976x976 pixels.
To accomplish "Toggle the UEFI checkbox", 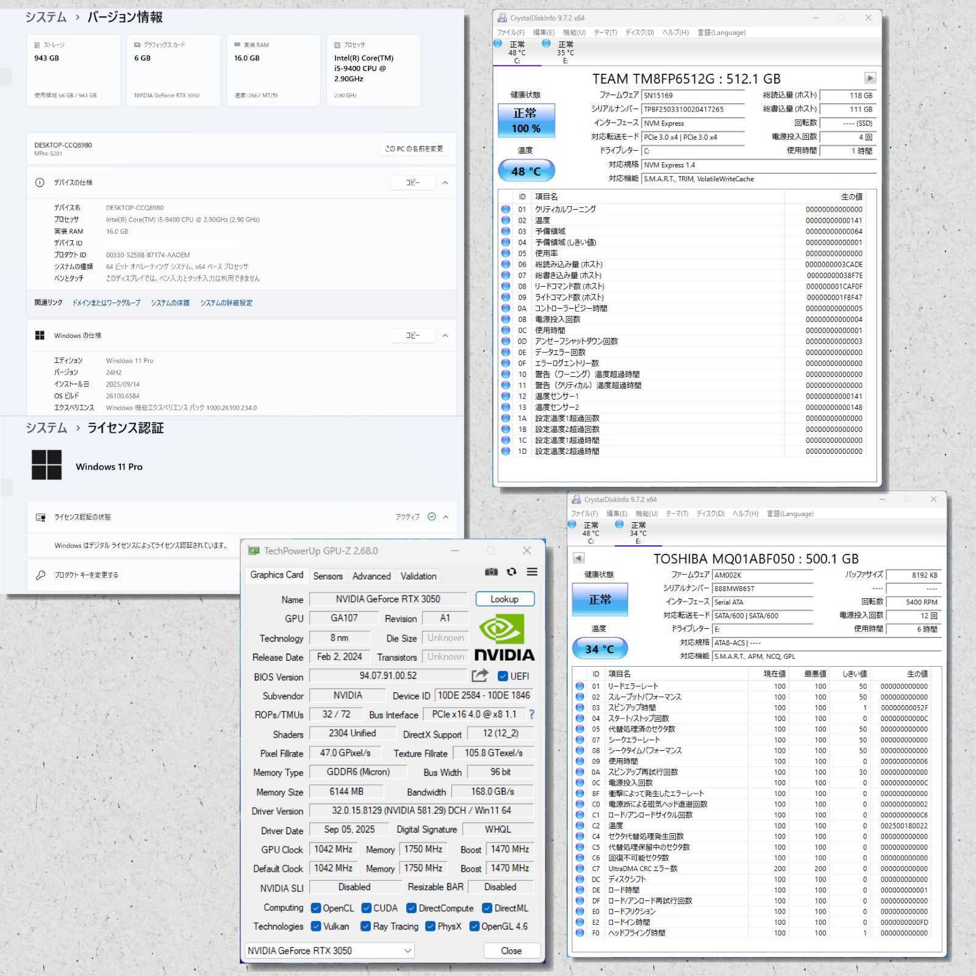I will [503, 676].
